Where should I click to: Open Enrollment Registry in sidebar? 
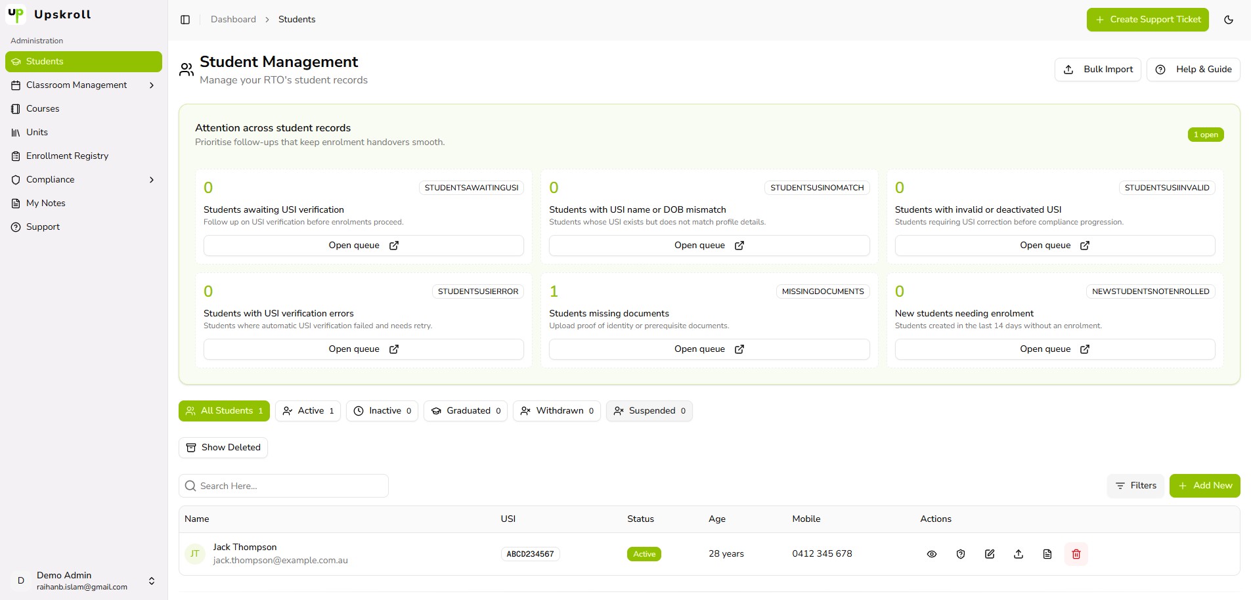click(x=83, y=156)
